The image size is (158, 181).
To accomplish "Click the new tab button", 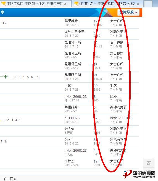I will click(x=148, y=4).
